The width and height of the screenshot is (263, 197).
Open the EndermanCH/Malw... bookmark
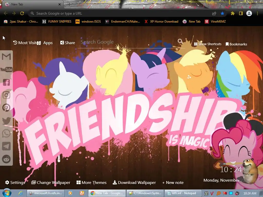[123, 22]
